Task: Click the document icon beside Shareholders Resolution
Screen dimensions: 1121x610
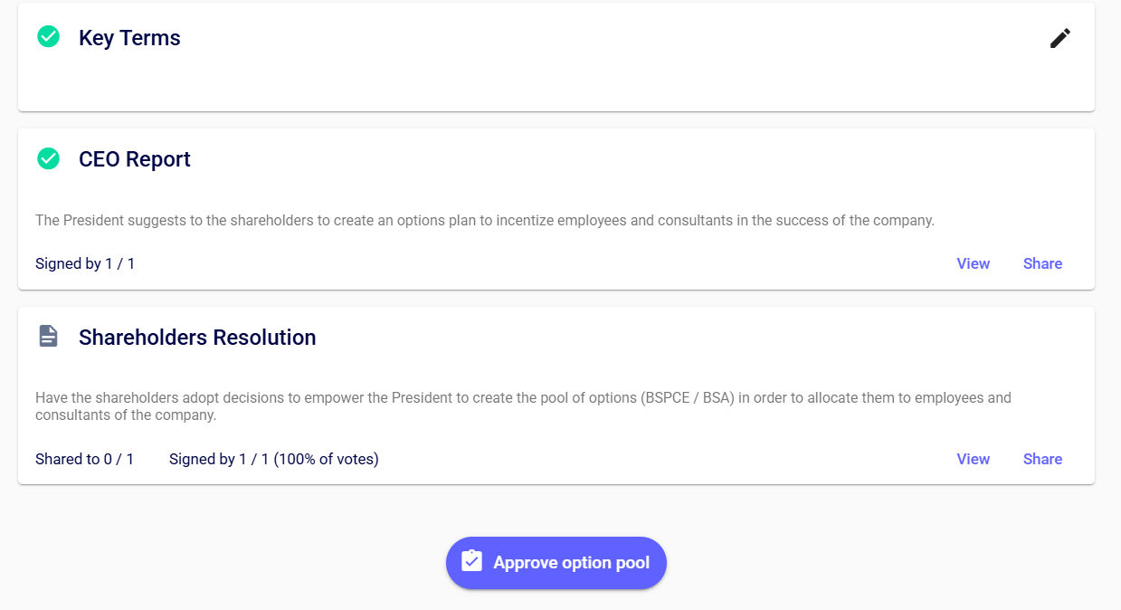Action: tap(48, 337)
